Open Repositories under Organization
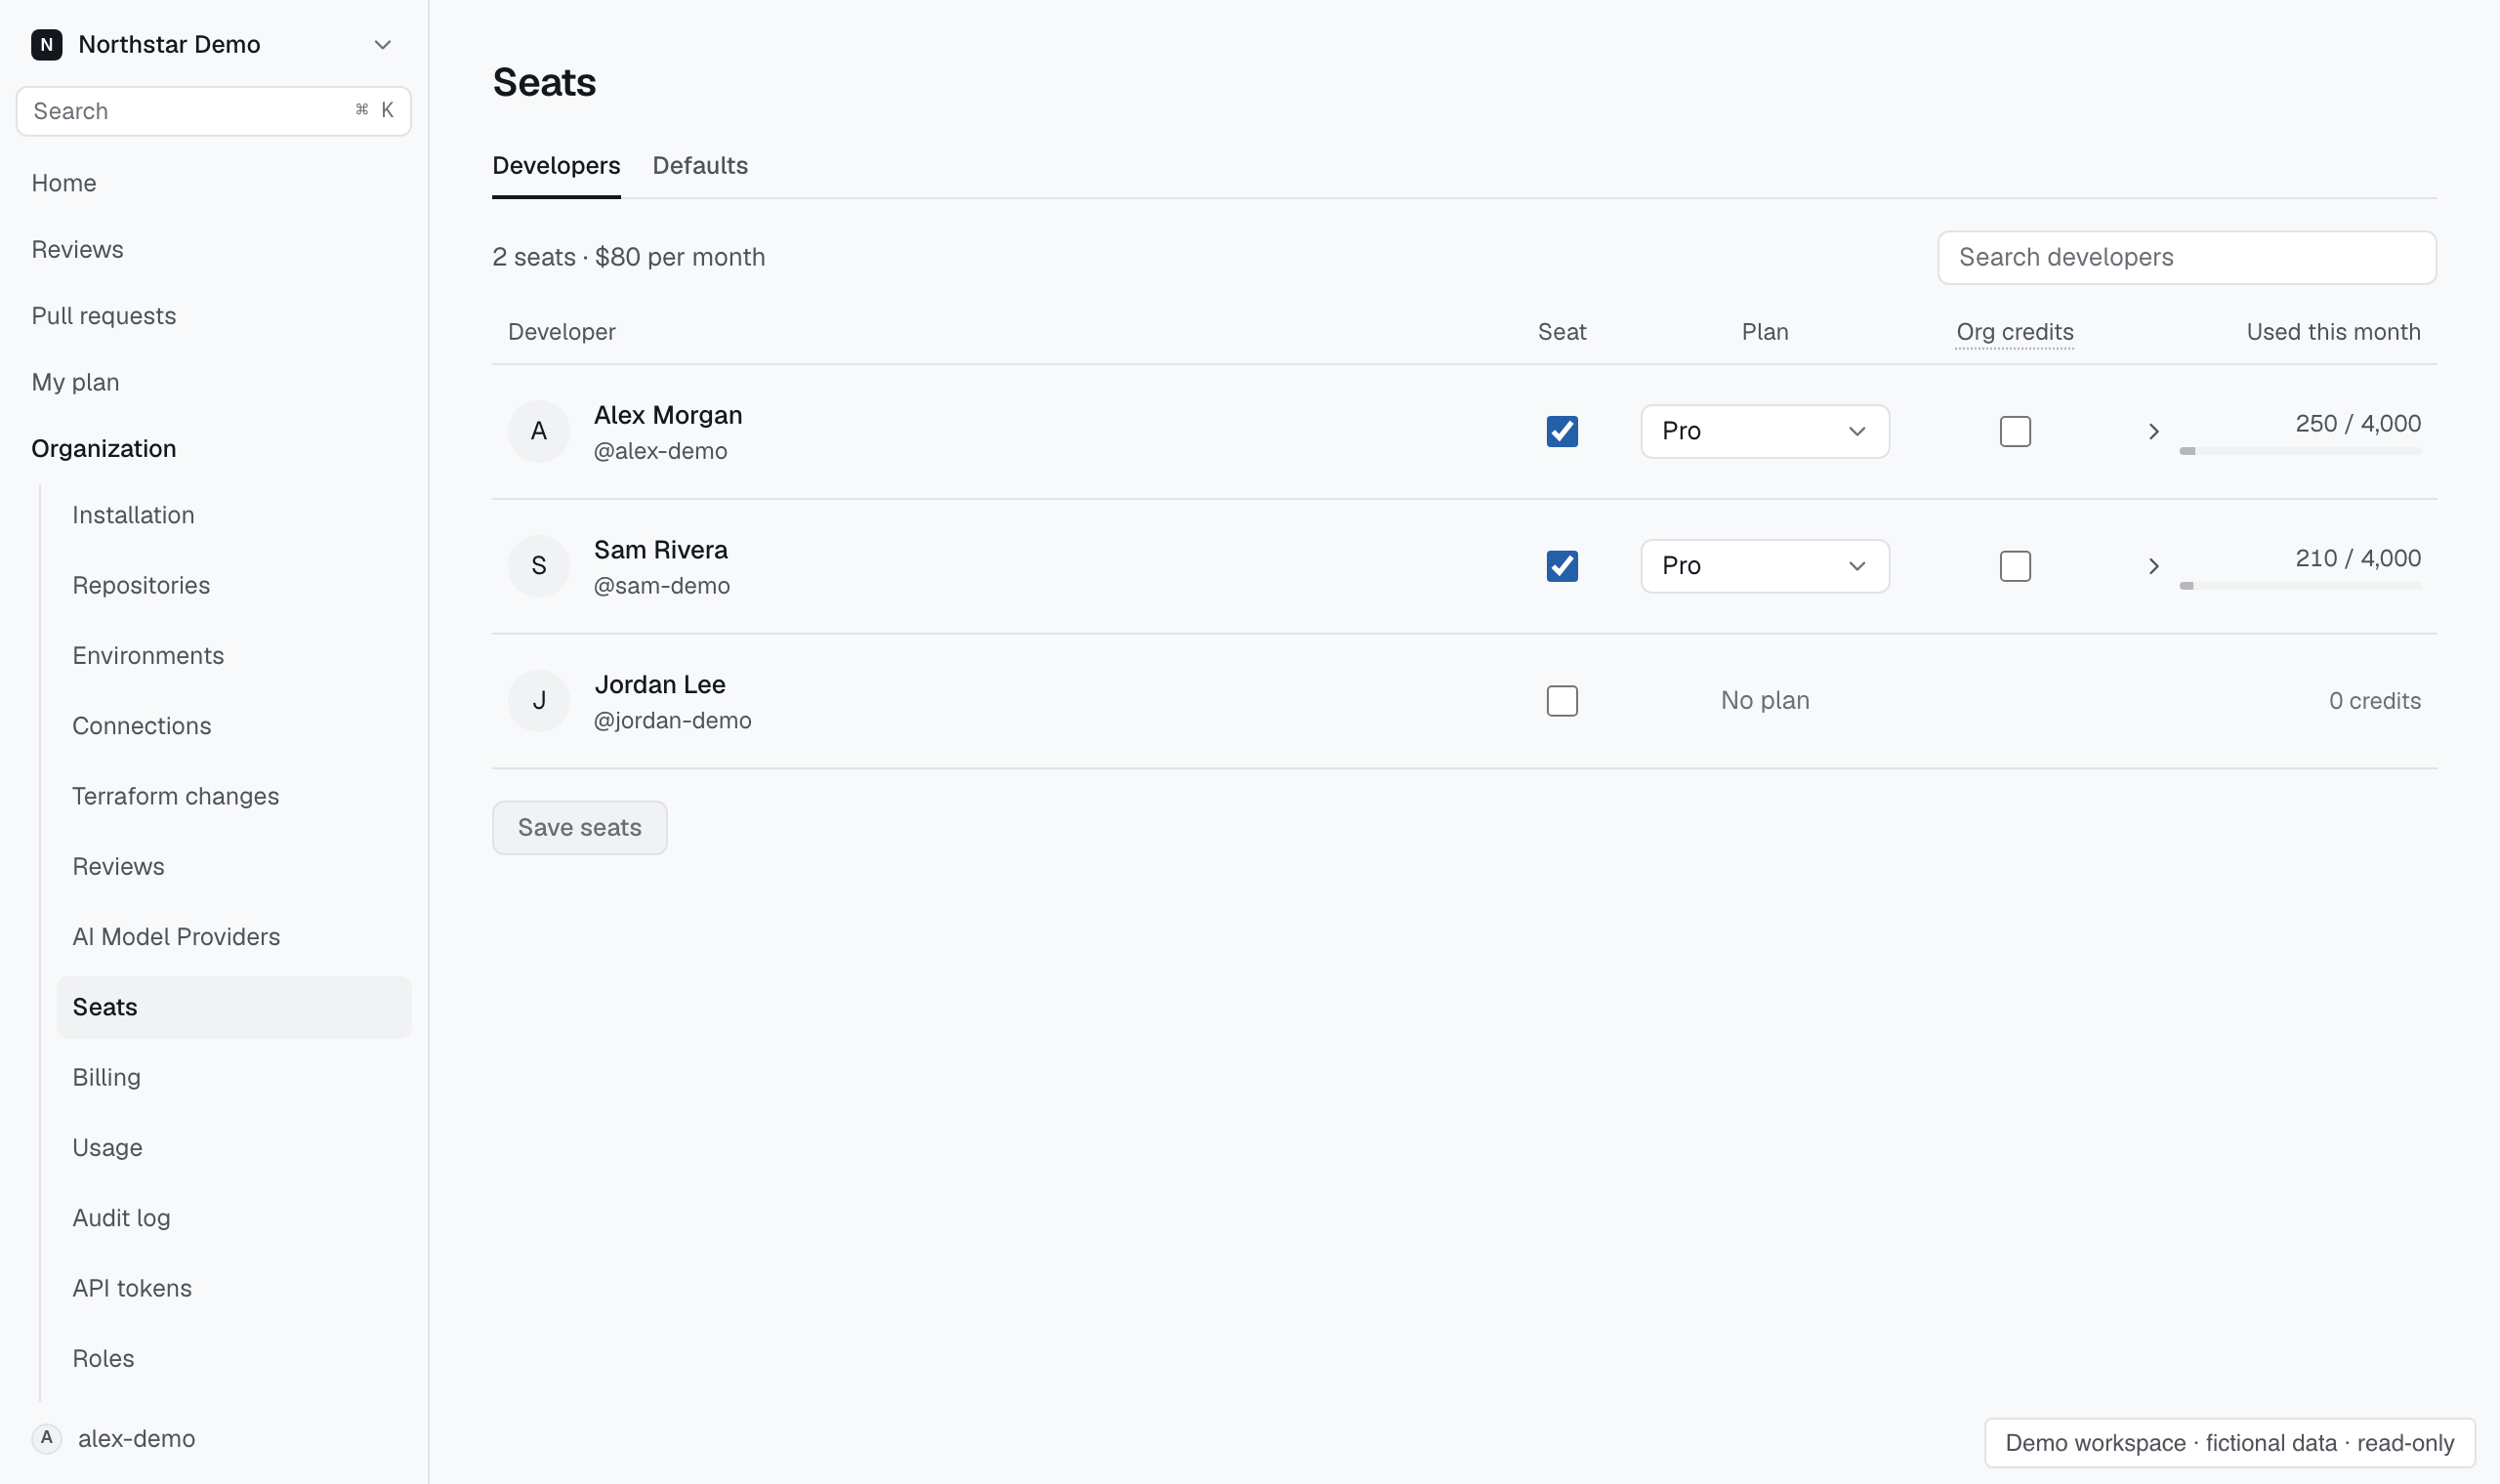This screenshot has width=2500, height=1484. [141, 585]
